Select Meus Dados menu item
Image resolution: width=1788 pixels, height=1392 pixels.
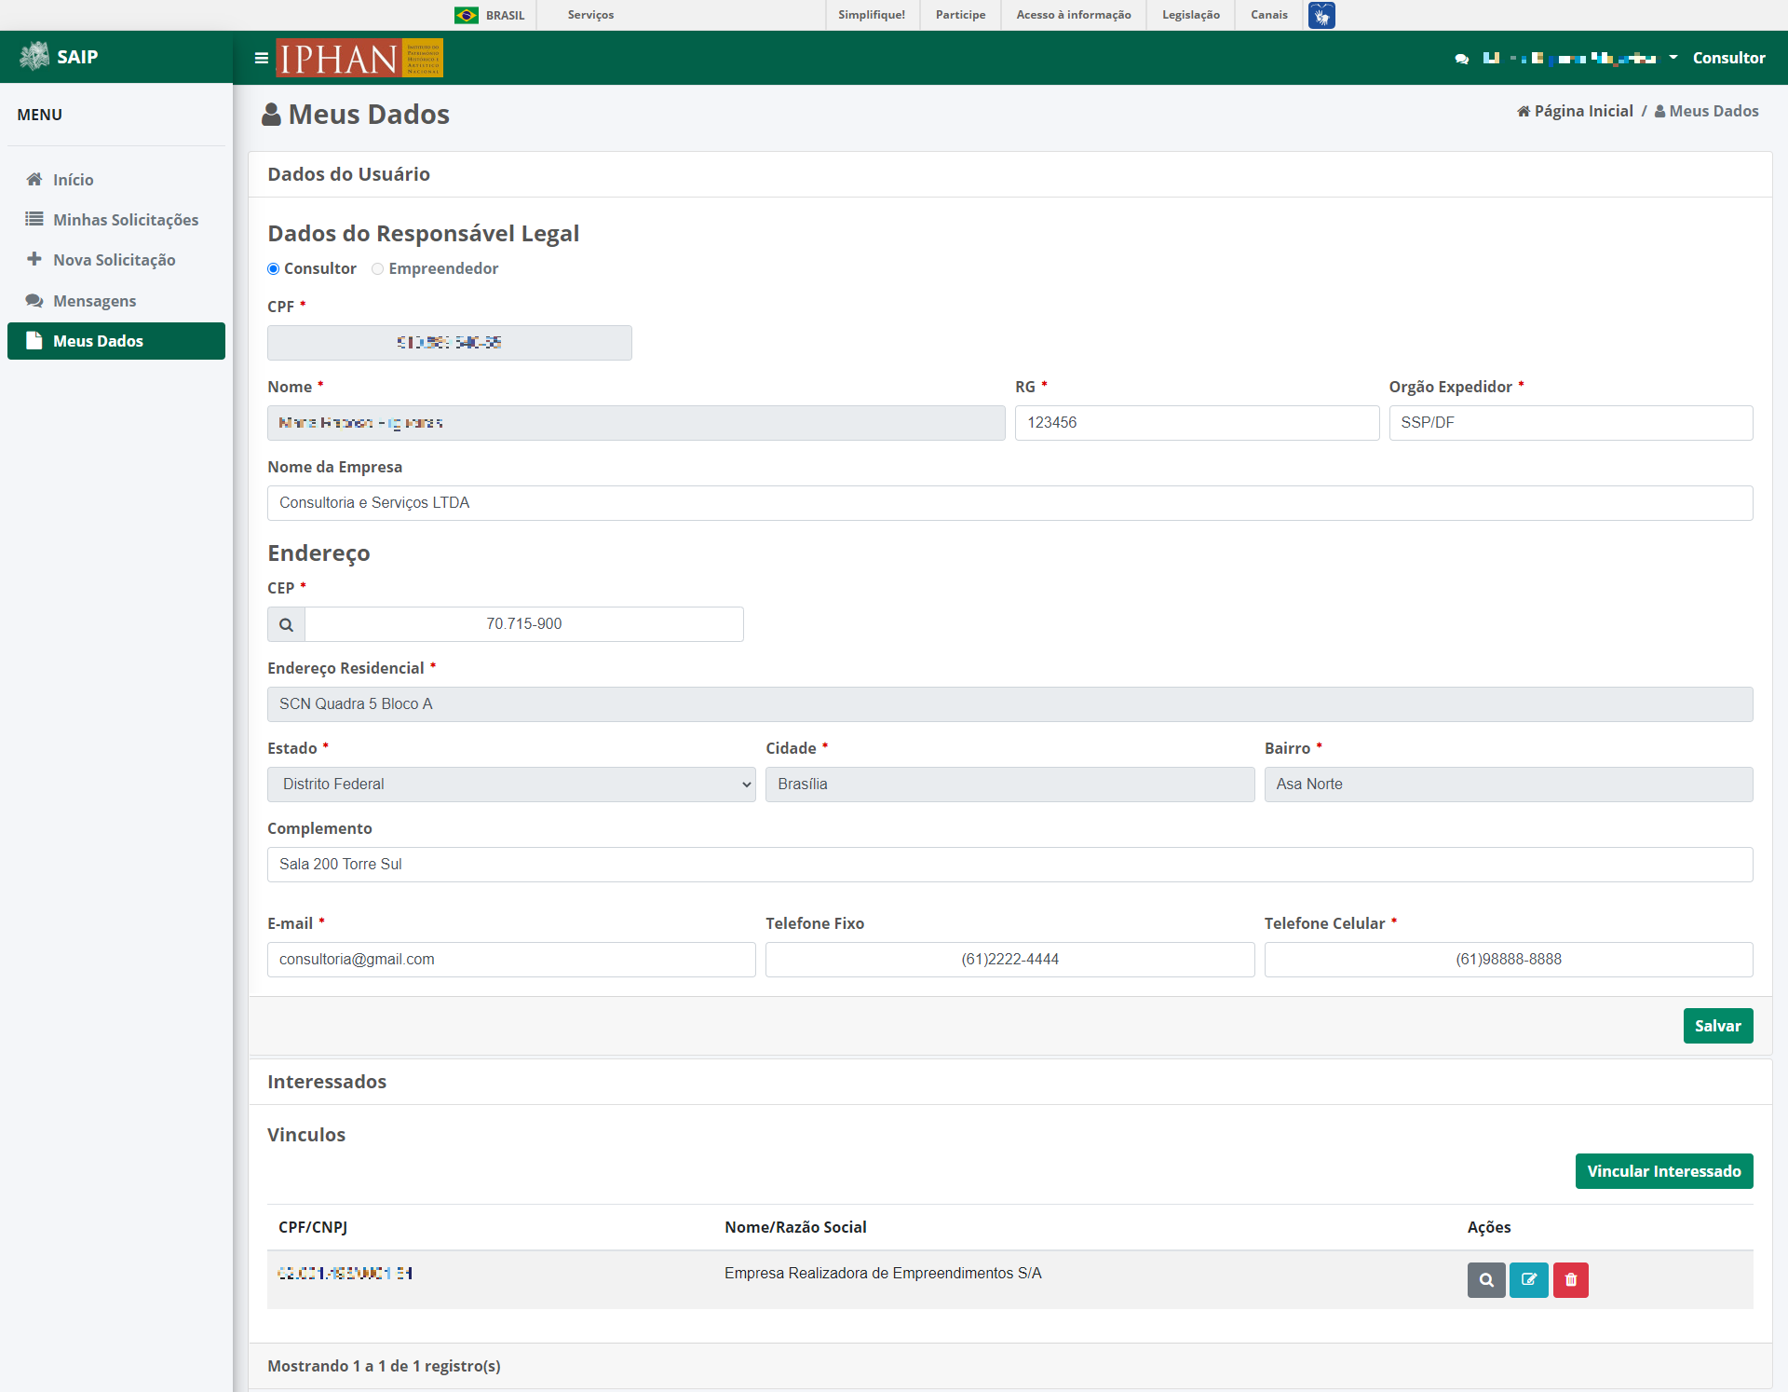coord(116,341)
